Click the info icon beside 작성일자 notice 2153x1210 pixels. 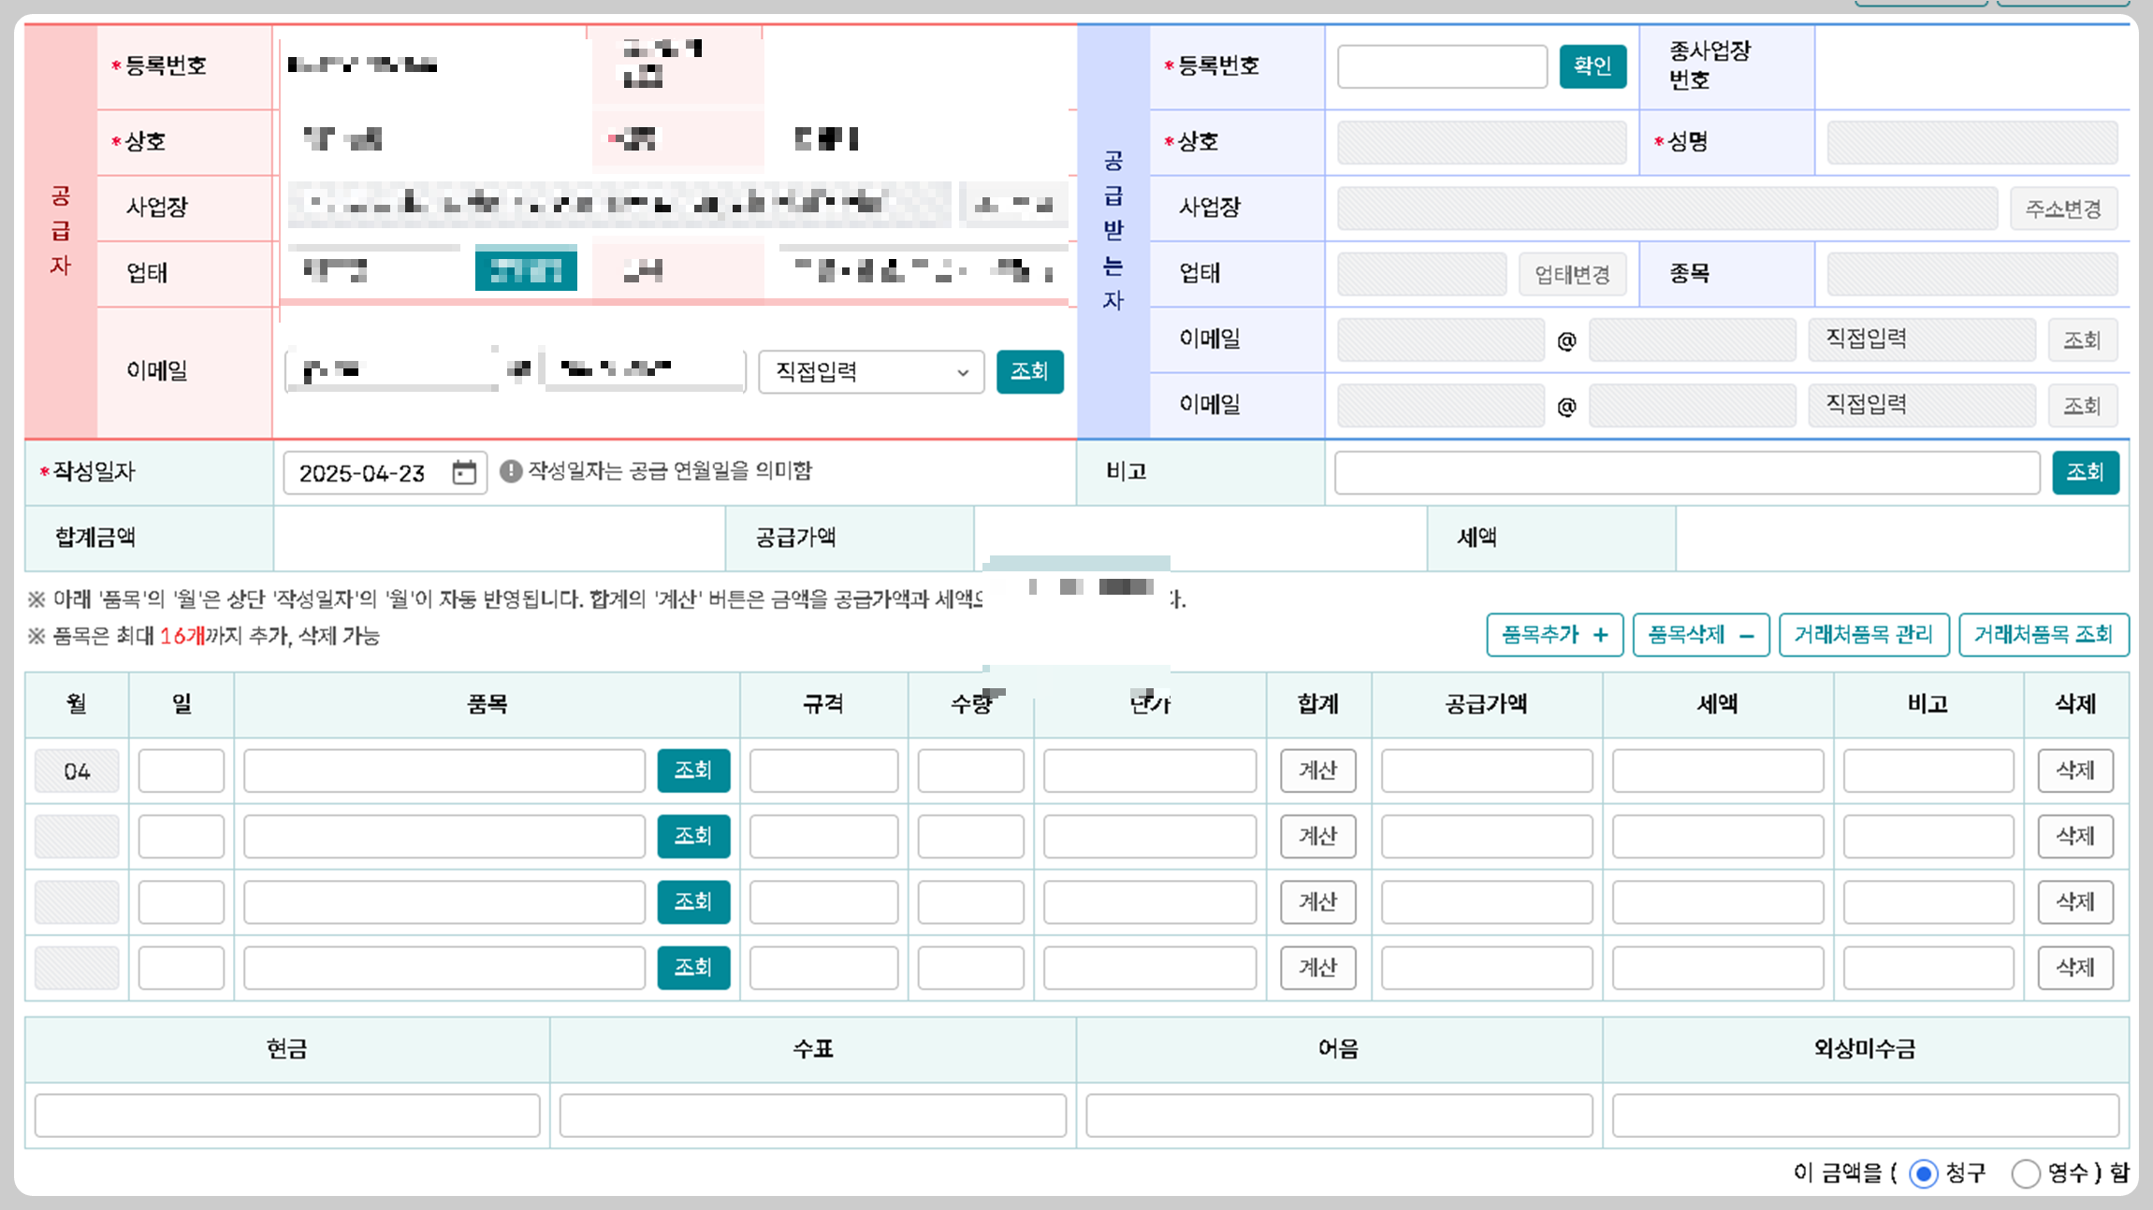point(511,471)
